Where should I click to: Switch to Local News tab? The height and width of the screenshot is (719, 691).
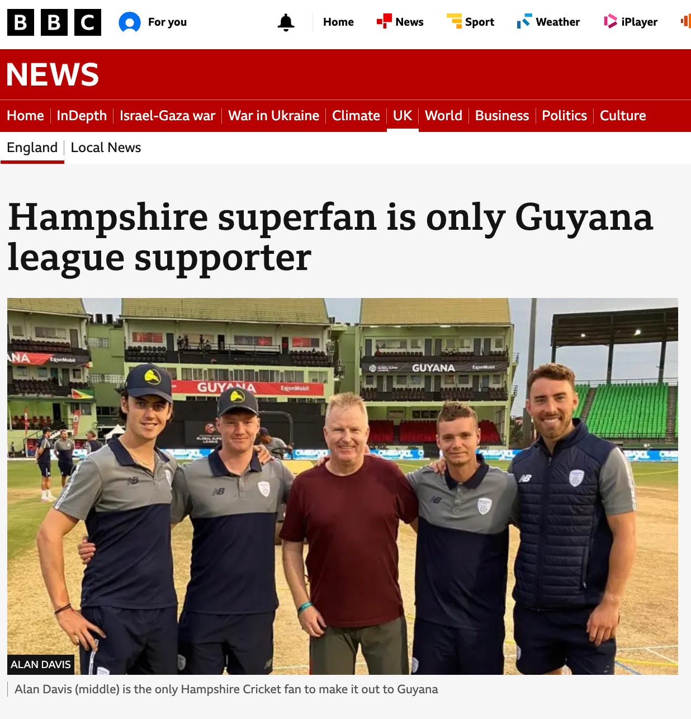click(x=106, y=148)
